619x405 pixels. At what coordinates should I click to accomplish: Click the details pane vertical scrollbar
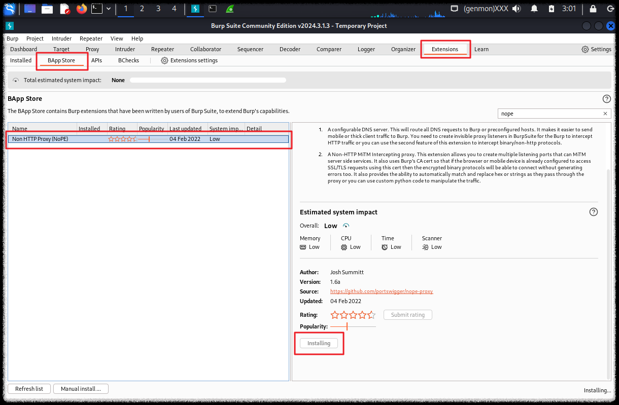coord(609,274)
